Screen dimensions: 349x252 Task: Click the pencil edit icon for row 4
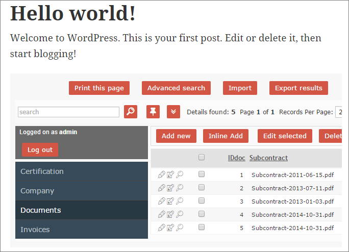coord(162,214)
